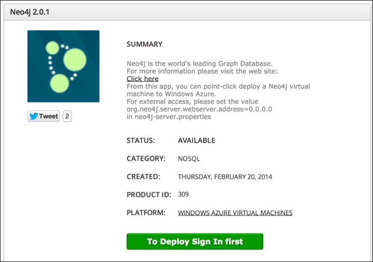Click the Twitter bird icon

[x=34, y=116]
